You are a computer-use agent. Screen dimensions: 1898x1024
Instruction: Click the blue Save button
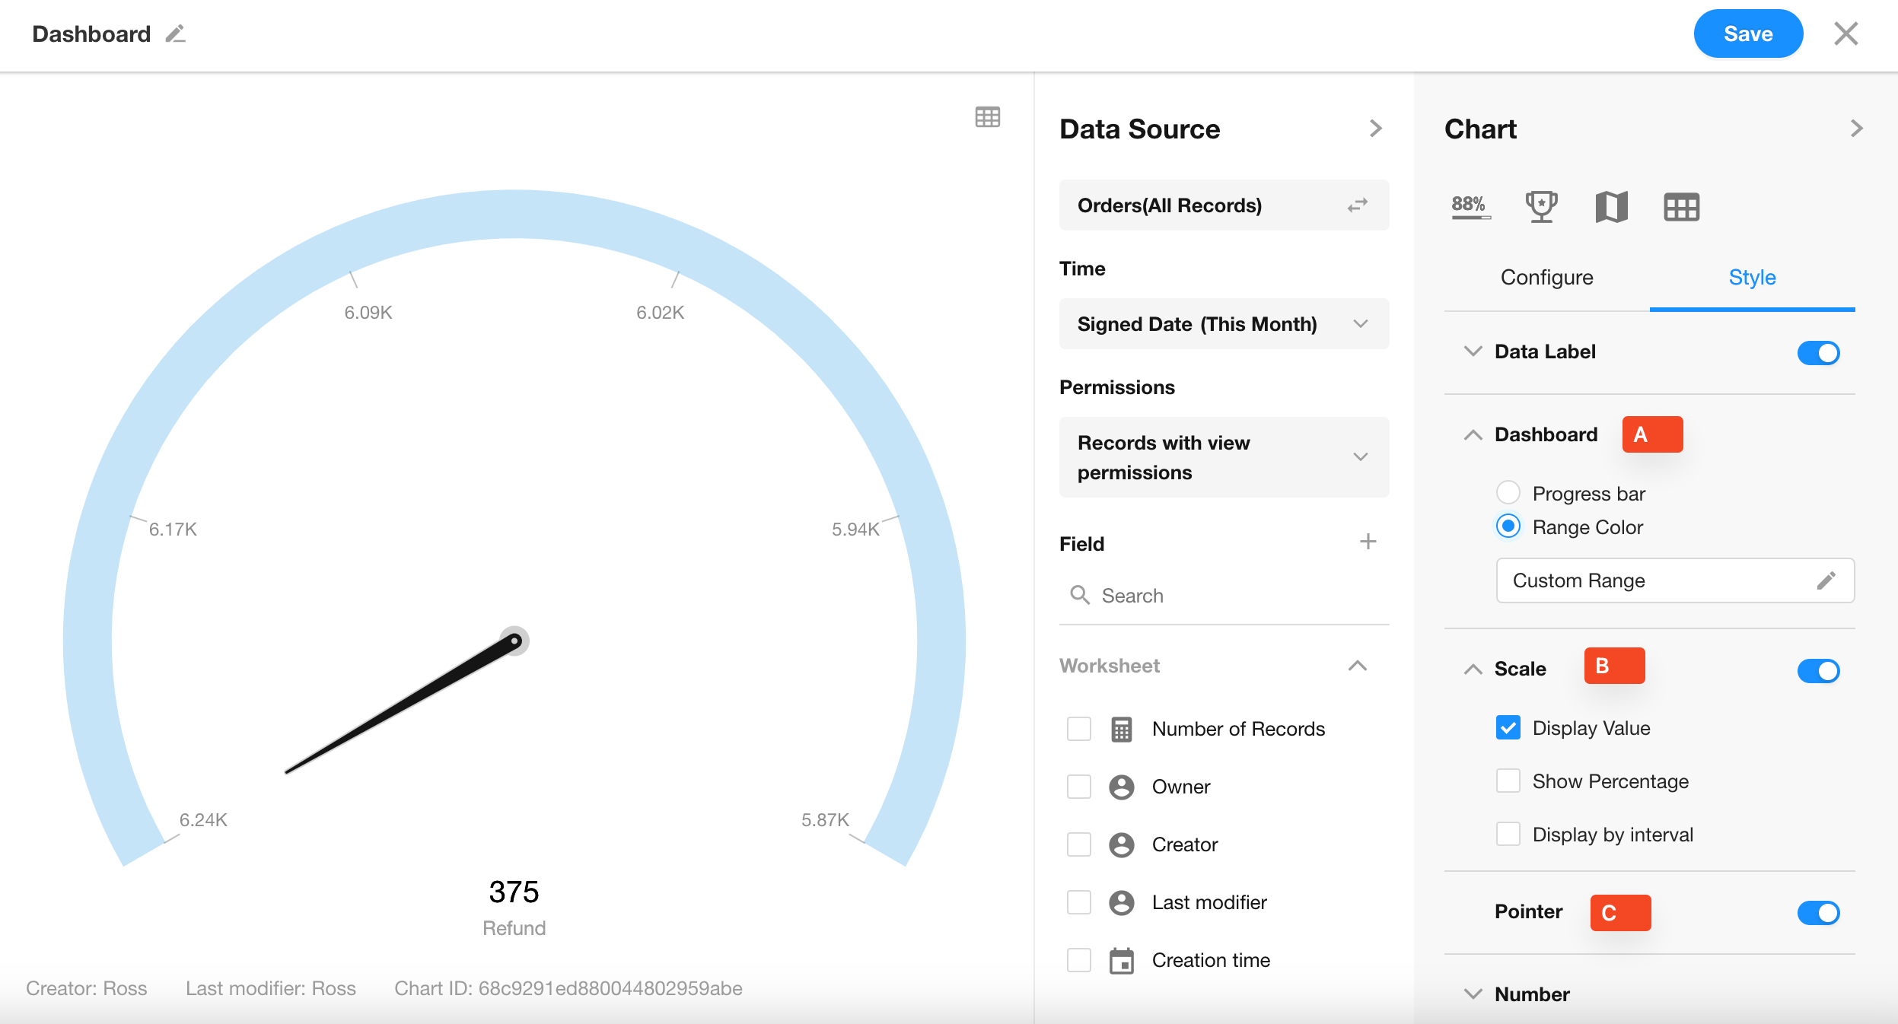[x=1747, y=34]
